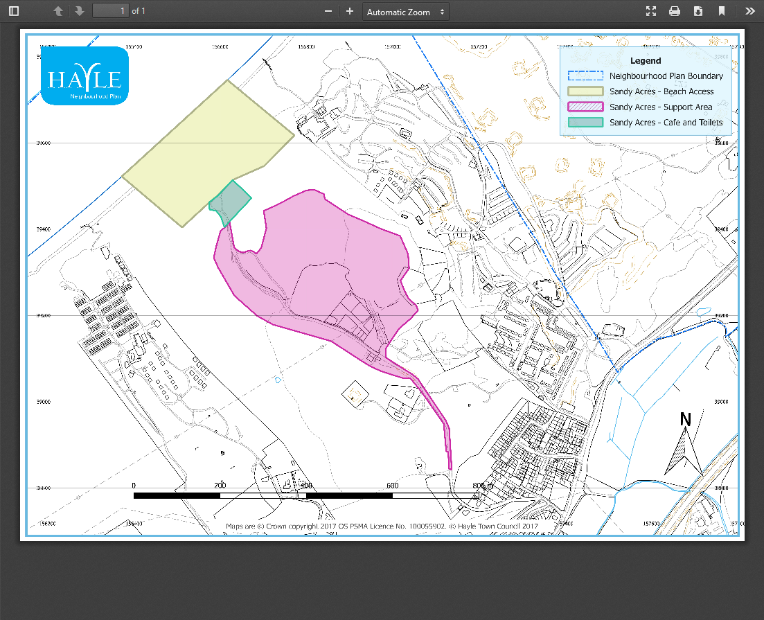Viewport: 764px width, 620px height.
Task: Print the document
Action: click(x=674, y=11)
